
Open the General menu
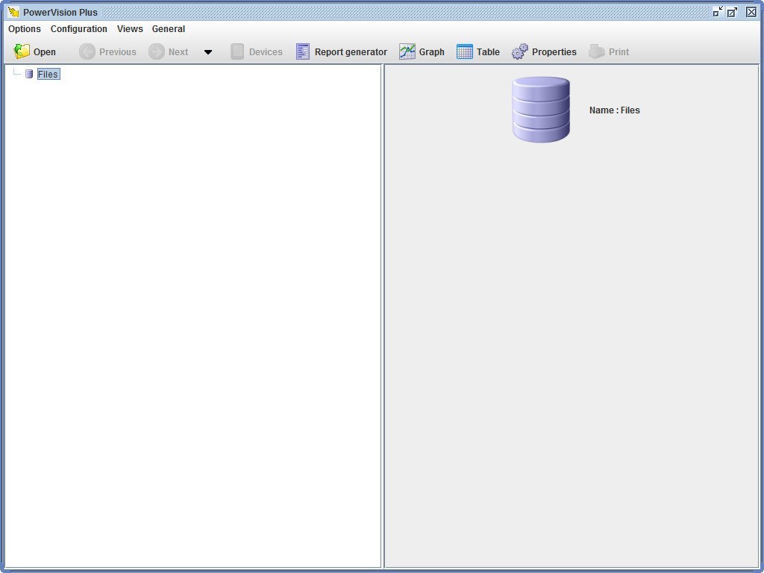click(x=169, y=29)
